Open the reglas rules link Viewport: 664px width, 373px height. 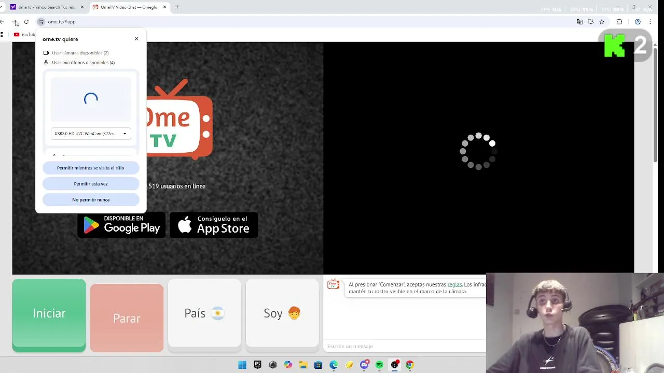click(454, 284)
